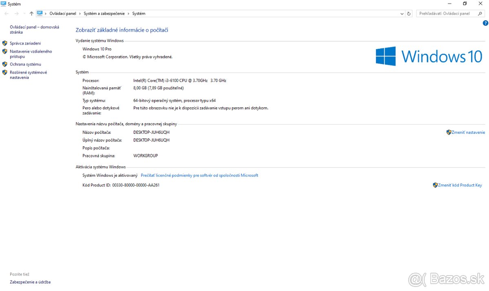Open Zmeniť nastavenie link

pyautogui.click(x=468, y=132)
